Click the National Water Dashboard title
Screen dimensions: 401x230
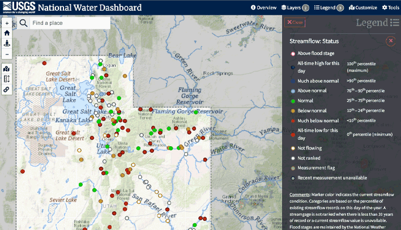[89, 7]
